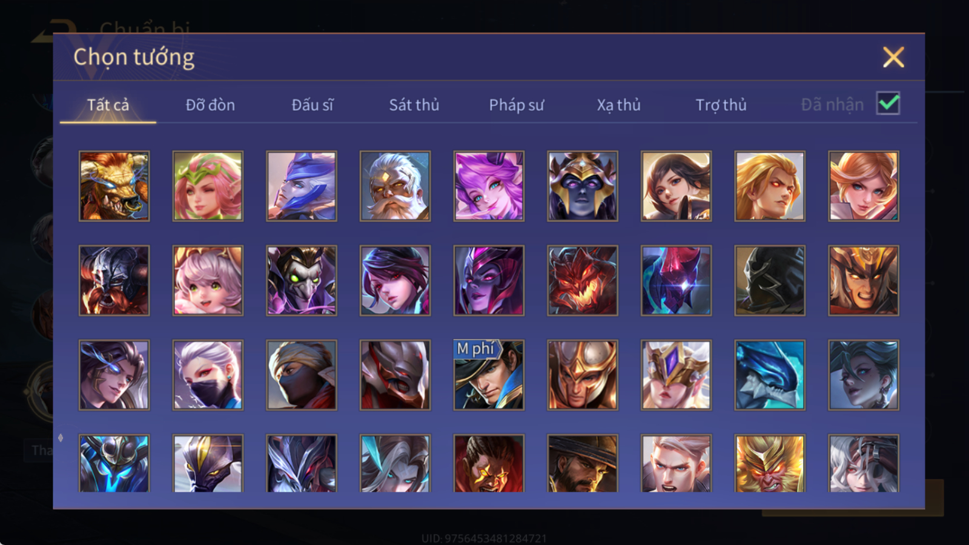Viewport: 969px width, 545px height.
Task: Select the blue shark creature hero
Action: [770, 375]
